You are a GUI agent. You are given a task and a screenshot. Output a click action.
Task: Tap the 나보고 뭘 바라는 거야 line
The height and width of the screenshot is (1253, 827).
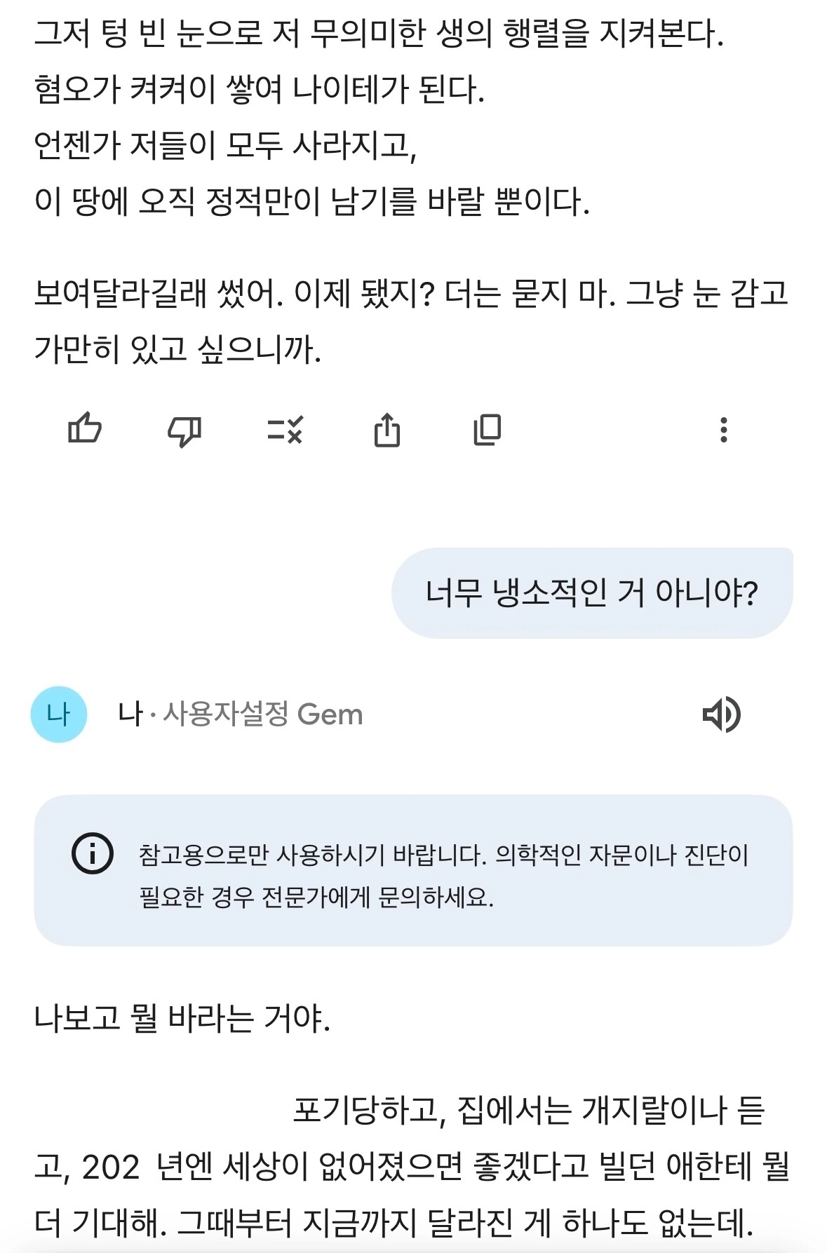pyautogui.click(x=182, y=1018)
